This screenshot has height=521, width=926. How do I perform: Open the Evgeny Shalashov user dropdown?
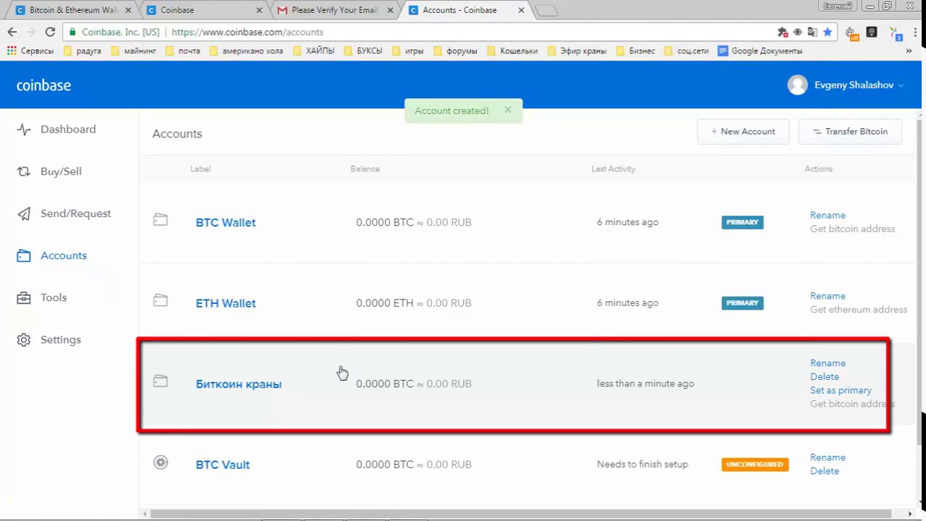coord(858,85)
